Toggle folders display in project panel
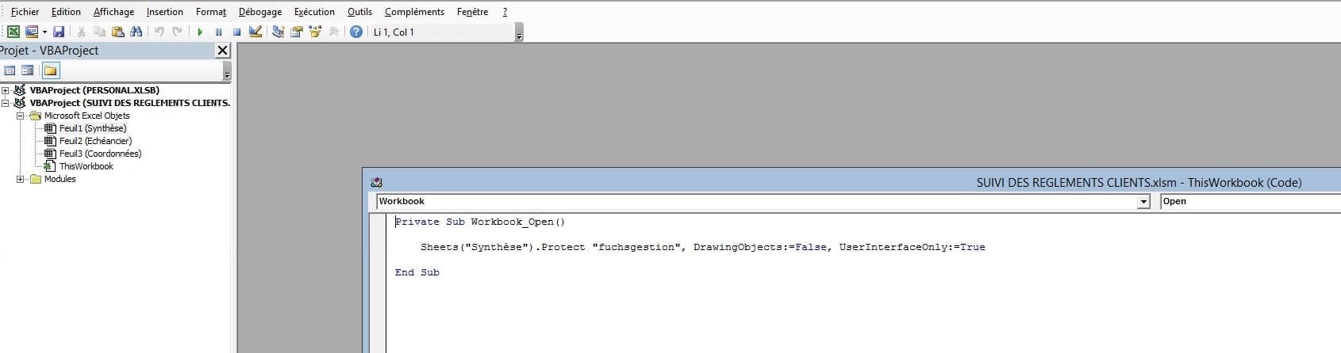The width and height of the screenshot is (1341, 353). pyautogui.click(x=50, y=70)
